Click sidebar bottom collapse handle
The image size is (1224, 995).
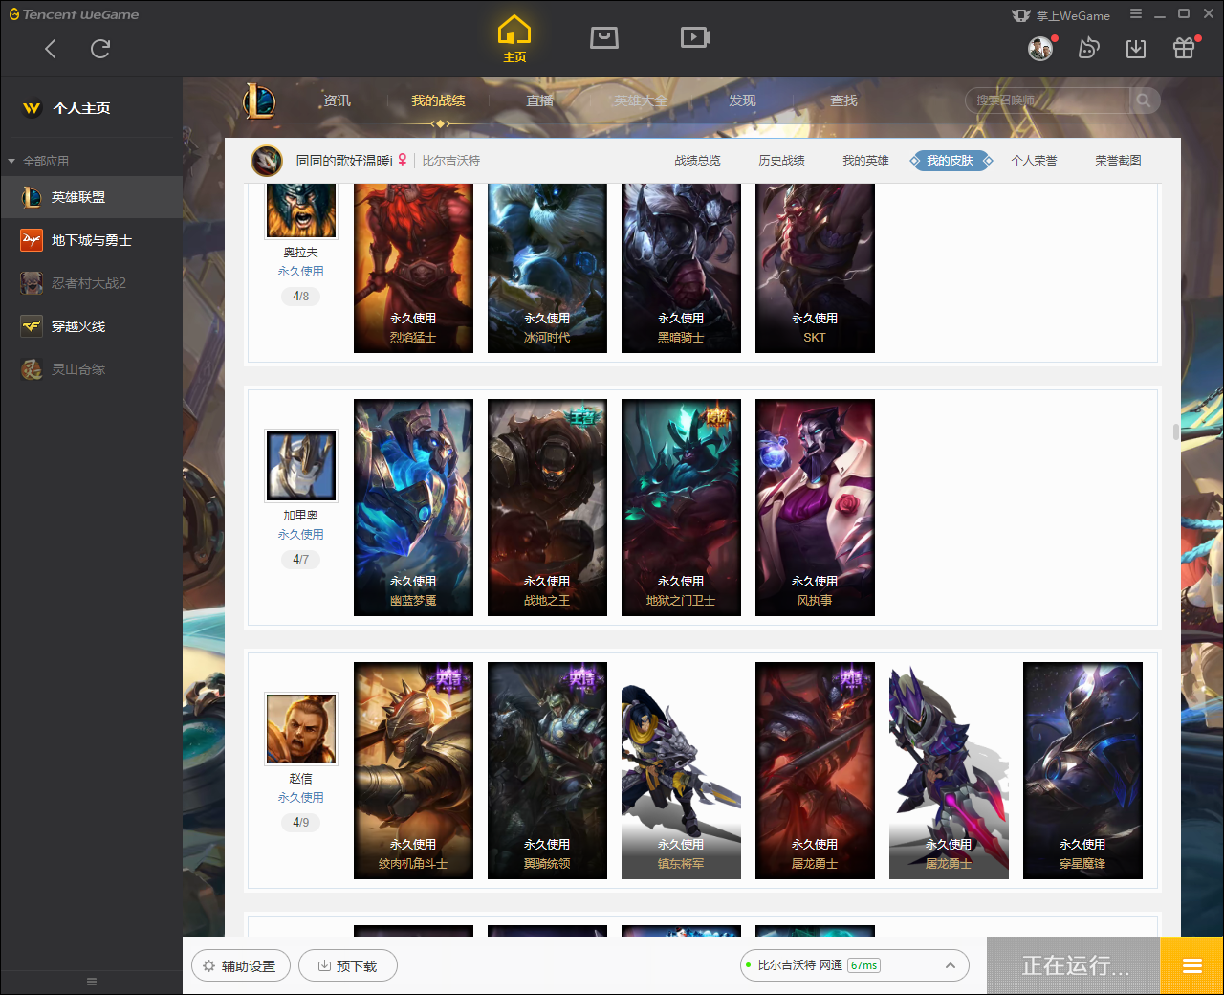tap(92, 982)
